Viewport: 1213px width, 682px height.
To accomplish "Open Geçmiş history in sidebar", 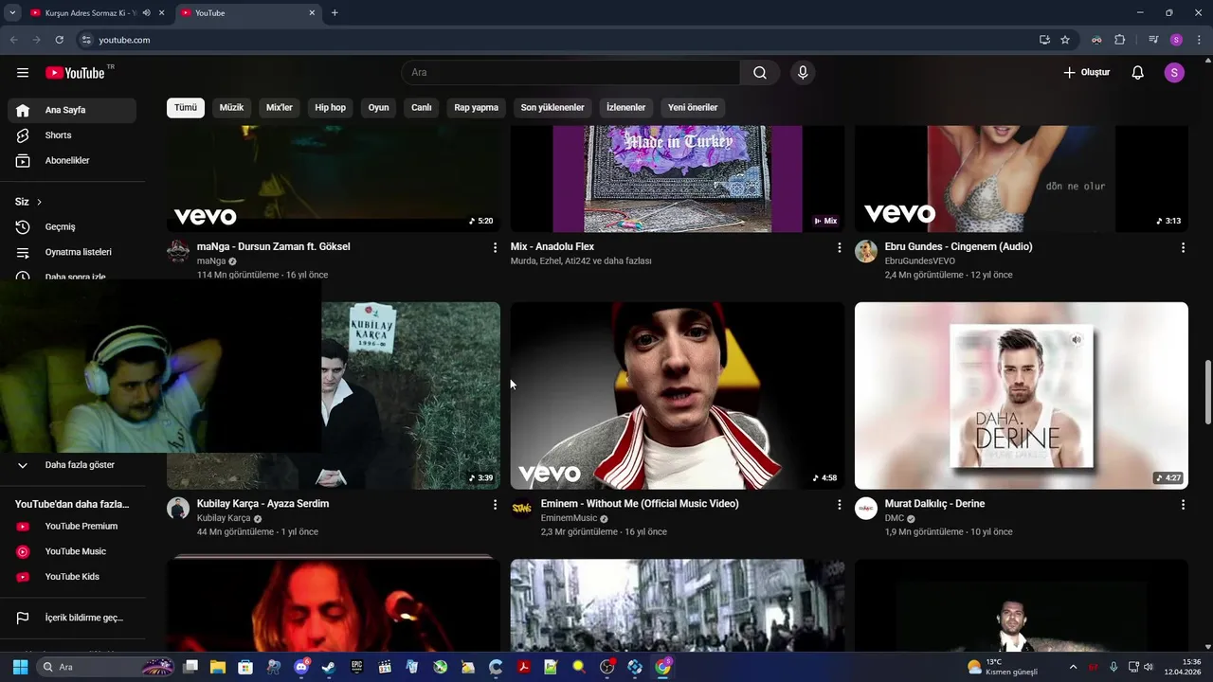I will [x=72, y=227].
